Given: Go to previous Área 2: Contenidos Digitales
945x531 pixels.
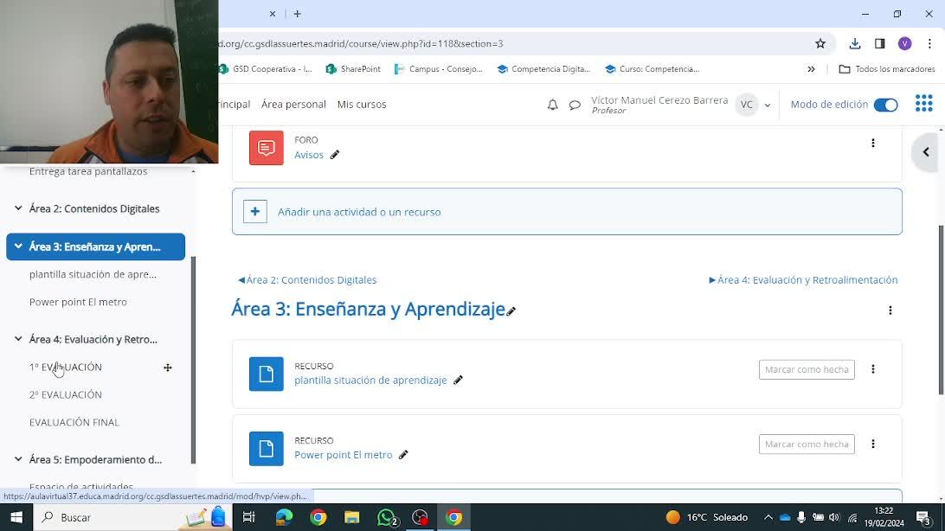Looking at the screenshot, I should tap(306, 280).
